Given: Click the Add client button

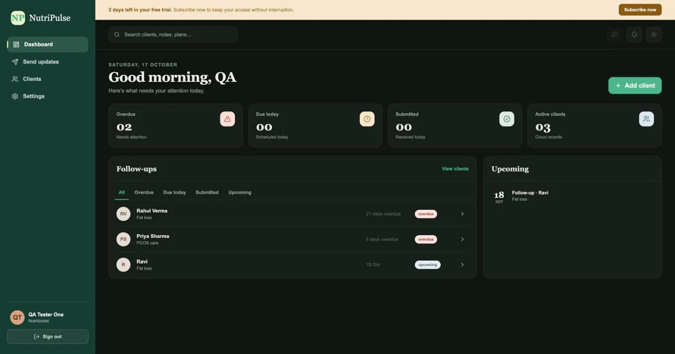Looking at the screenshot, I should click(x=635, y=86).
